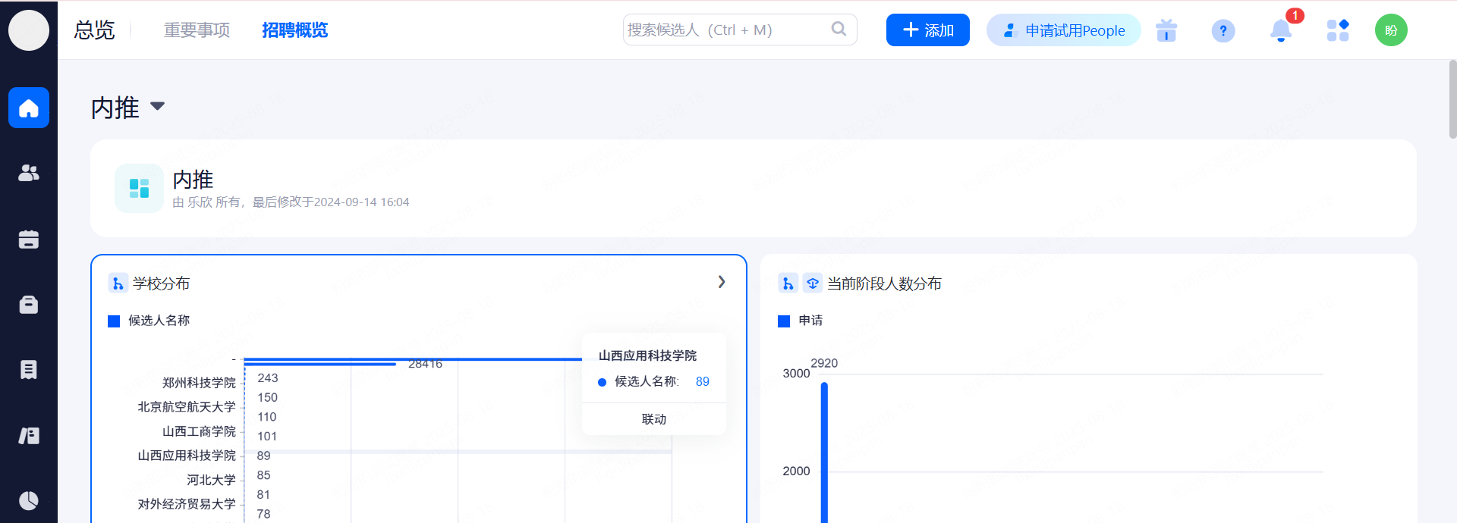Viewport: 1457px width, 523px height.
Task: Open the app grid switcher icon
Action: tap(1338, 30)
